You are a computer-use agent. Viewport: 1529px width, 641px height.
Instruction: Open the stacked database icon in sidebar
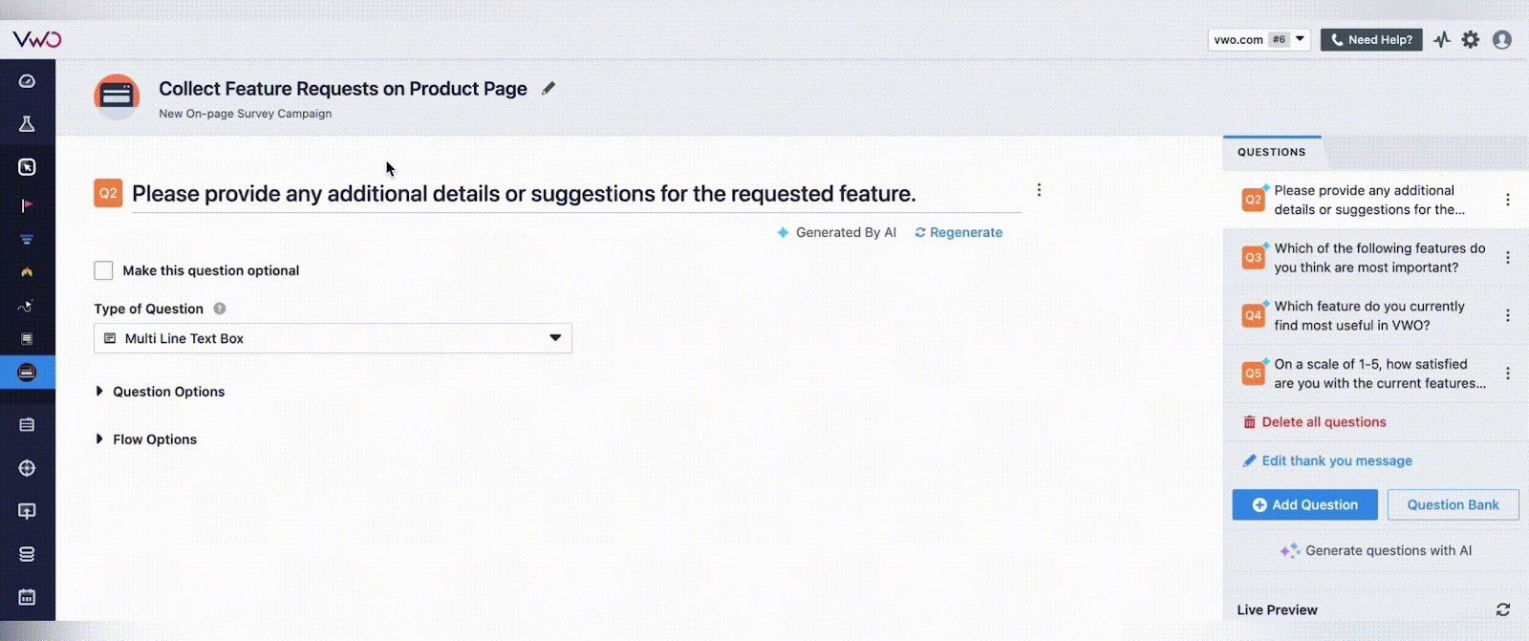[x=27, y=554]
